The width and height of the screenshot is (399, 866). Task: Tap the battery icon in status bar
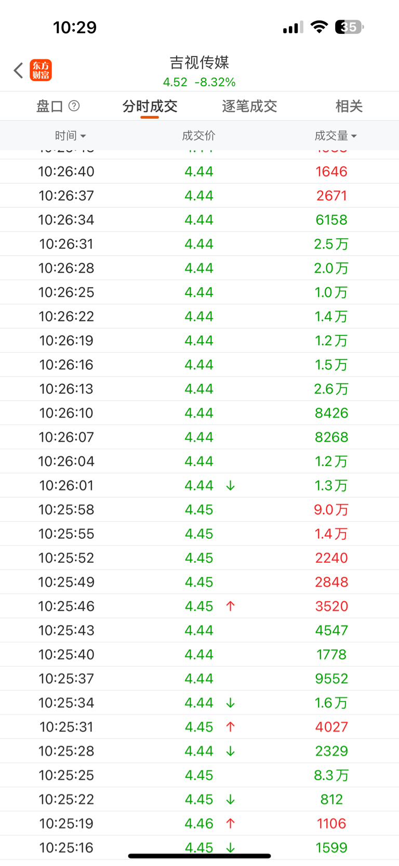point(349,27)
